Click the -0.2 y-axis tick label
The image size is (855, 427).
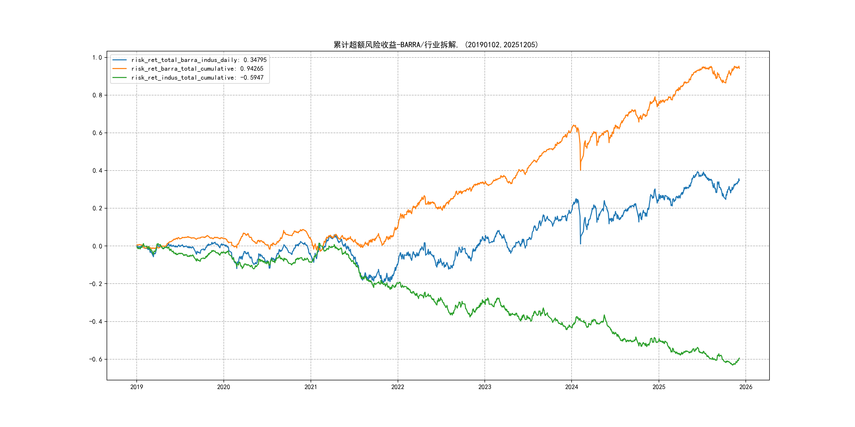click(95, 284)
